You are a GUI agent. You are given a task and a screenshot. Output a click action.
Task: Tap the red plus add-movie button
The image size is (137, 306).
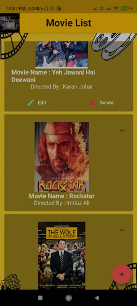[122, 274]
